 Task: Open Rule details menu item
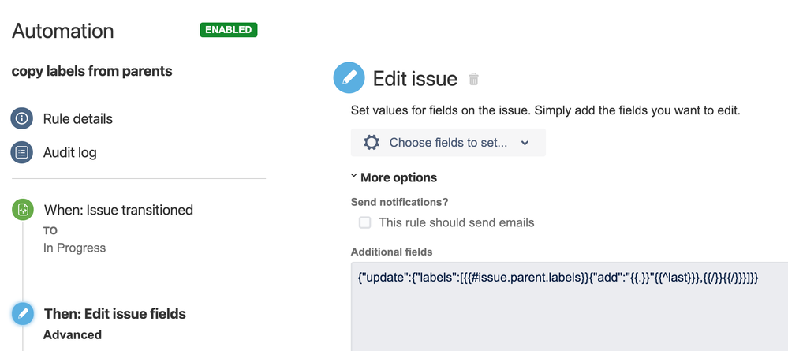click(78, 118)
